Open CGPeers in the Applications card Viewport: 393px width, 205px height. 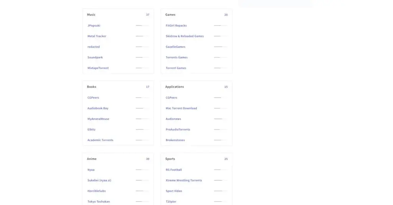click(x=172, y=98)
